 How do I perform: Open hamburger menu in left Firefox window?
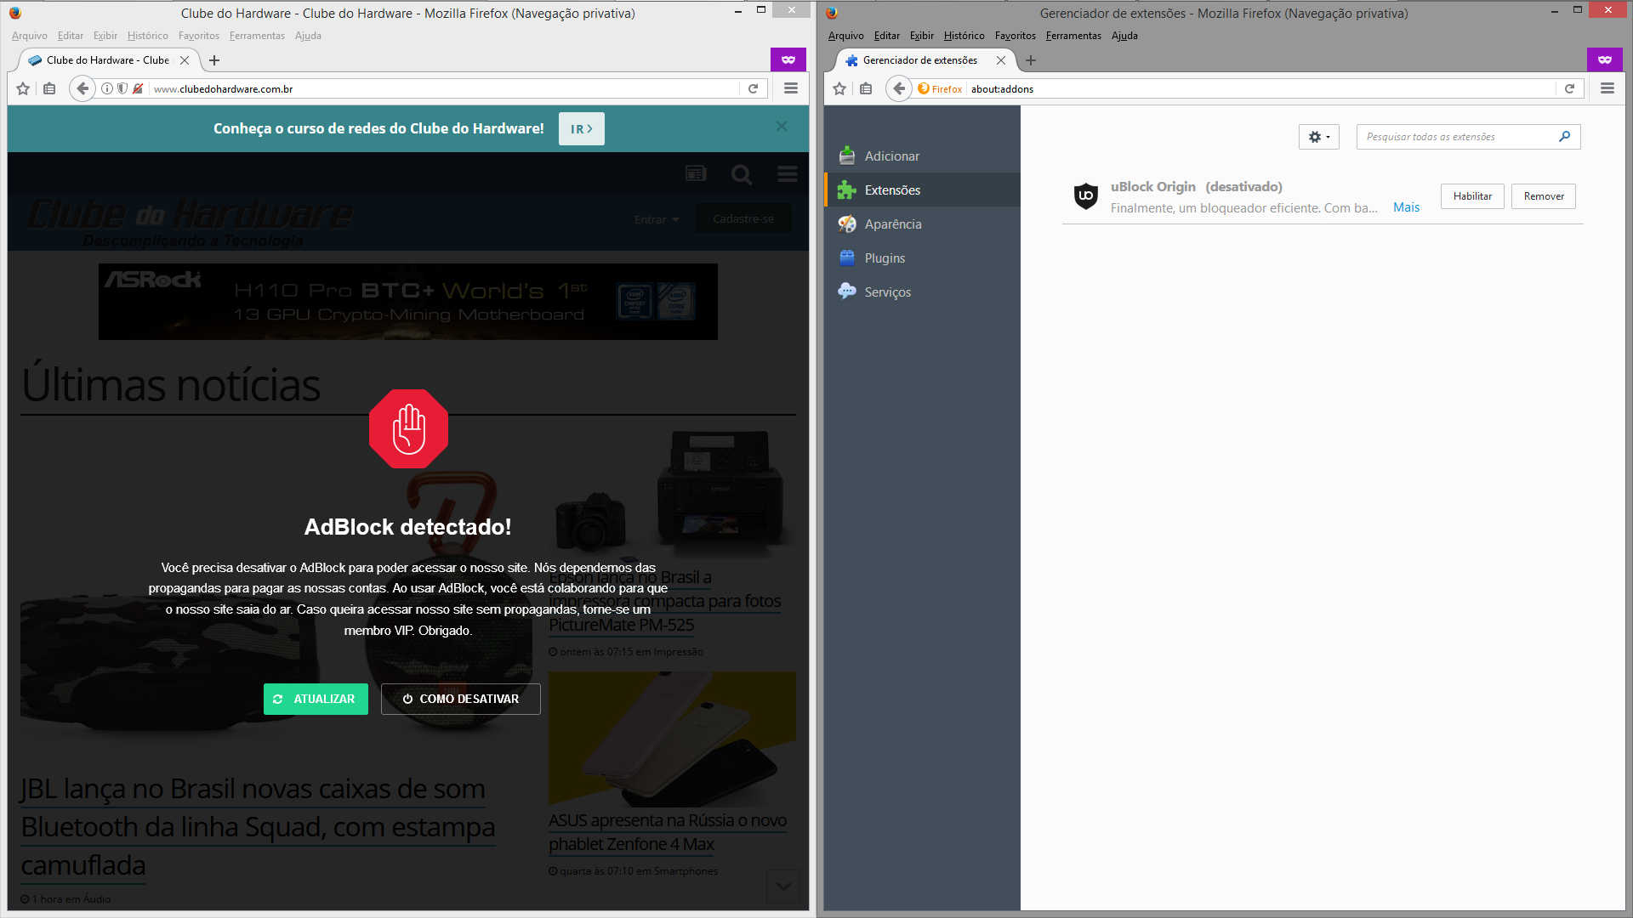pos(791,88)
